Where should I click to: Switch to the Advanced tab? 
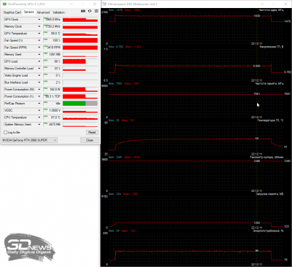point(43,12)
